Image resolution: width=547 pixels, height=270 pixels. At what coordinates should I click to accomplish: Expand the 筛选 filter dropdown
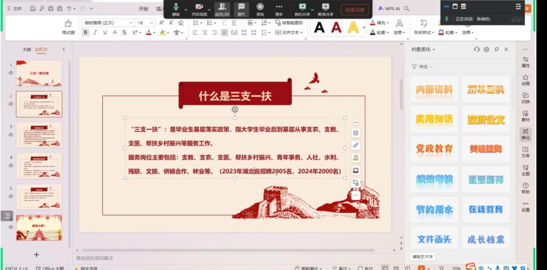423,67
